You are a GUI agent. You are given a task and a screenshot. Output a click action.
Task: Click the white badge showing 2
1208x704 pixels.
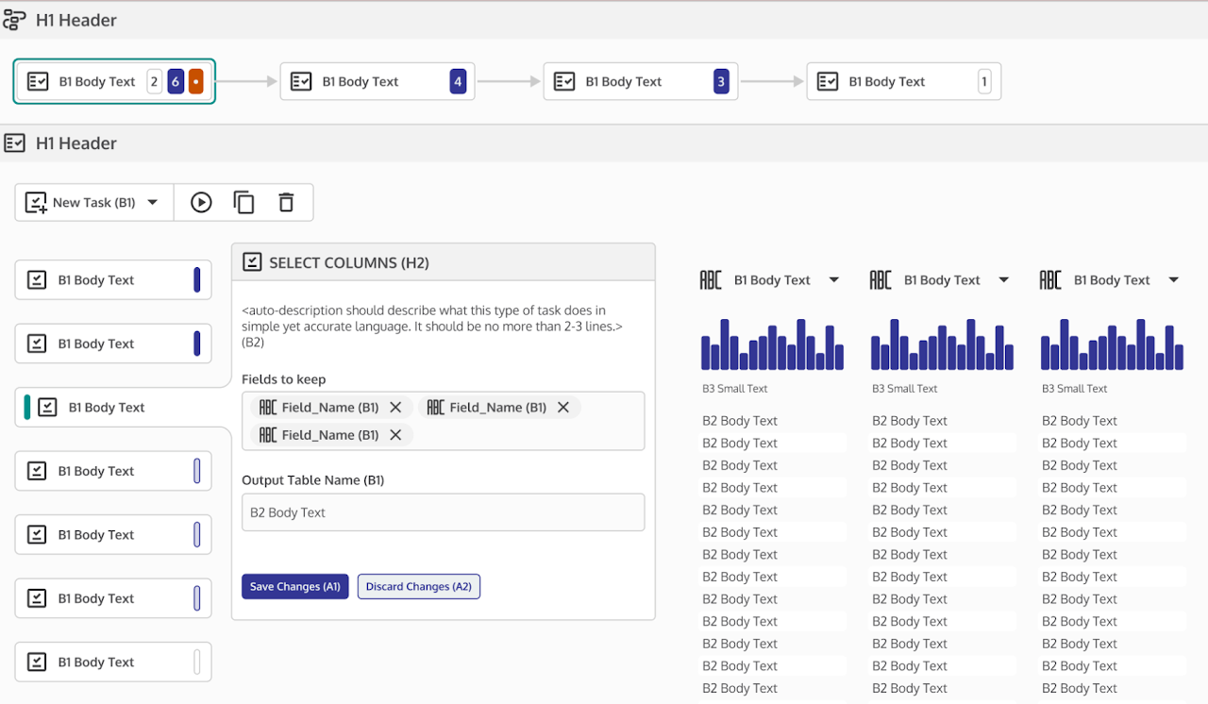click(x=155, y=81)
